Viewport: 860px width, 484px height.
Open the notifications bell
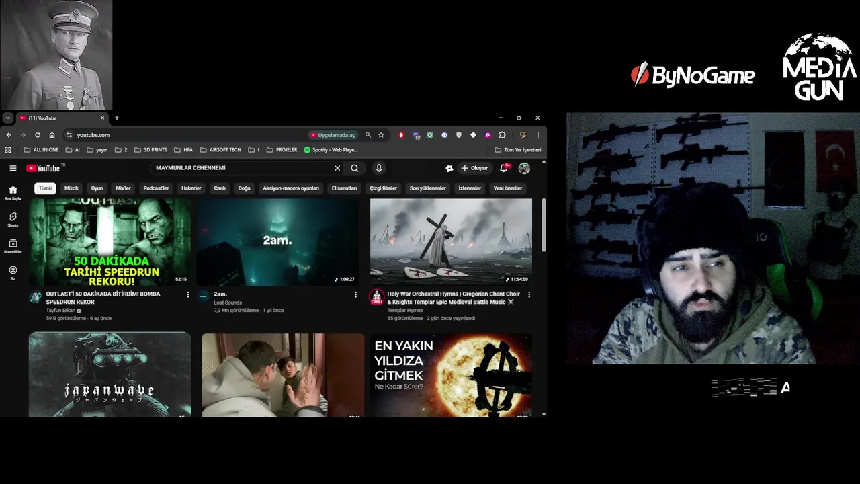(504, 168)
